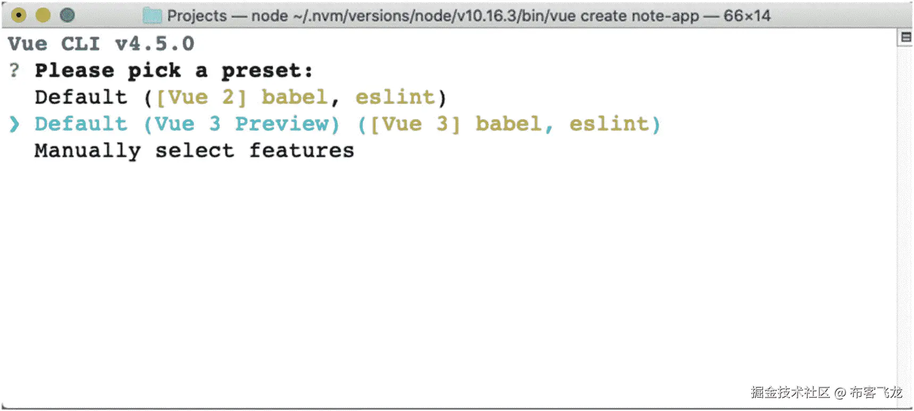Click the vertical scrollbar on the right
Viewport: 914px width, 411px height.
905,212
